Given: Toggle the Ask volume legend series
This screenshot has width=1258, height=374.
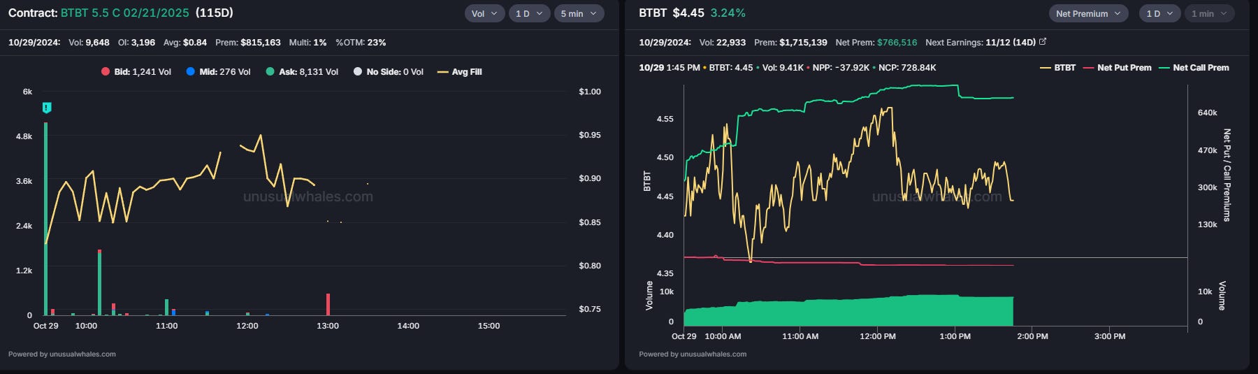Looking at the screenshot, I should [302, 71].
